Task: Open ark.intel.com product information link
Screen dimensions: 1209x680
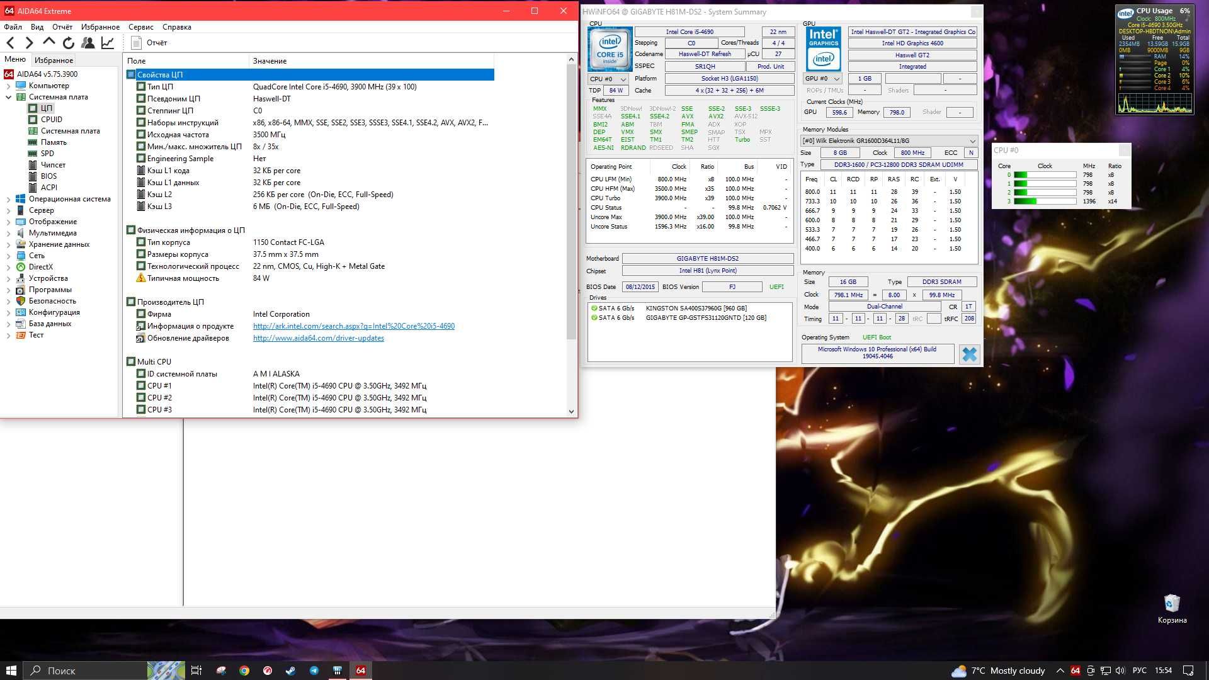Action: coord(354,326)
